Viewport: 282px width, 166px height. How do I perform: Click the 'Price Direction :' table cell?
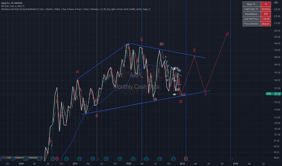pyautogui.click(x=252, y=24)
